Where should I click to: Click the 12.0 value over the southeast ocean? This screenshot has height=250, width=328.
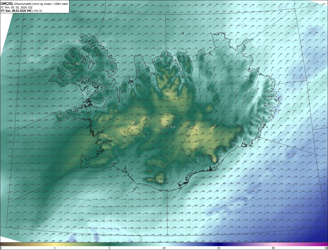[253, 189]
